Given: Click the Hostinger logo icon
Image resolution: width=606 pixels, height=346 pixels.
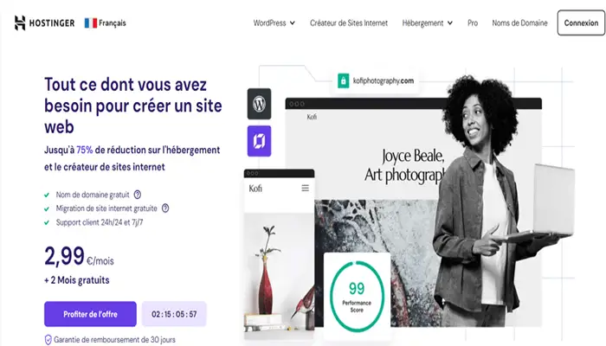Looking at the screenshot, I should [x=20, y=23].
